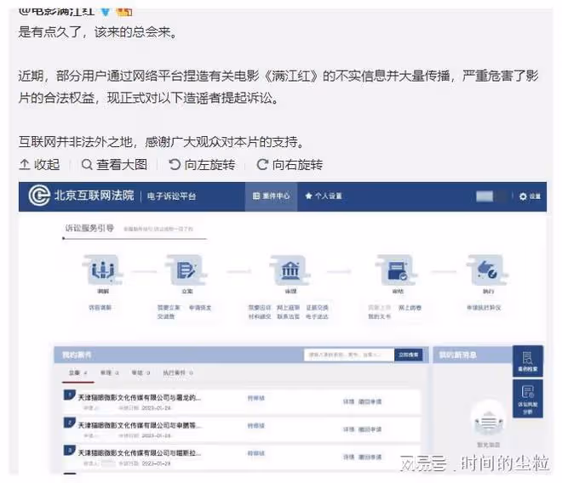Focus the case search field in 我的案件

349,355
